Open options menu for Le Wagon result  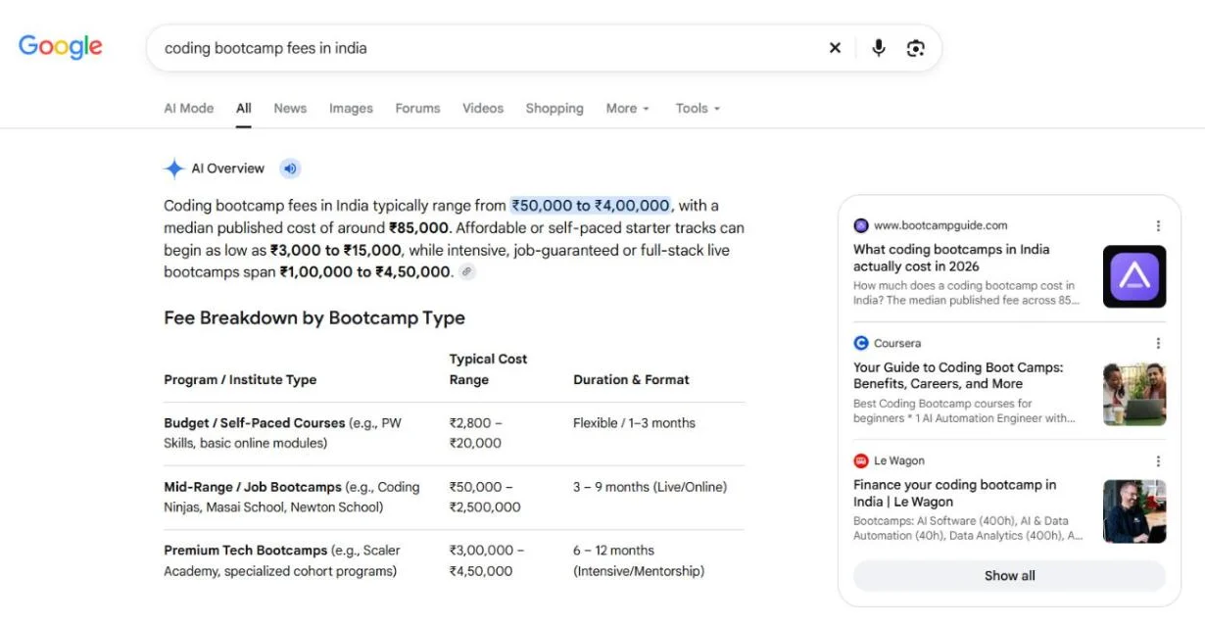click(1158, 460)
